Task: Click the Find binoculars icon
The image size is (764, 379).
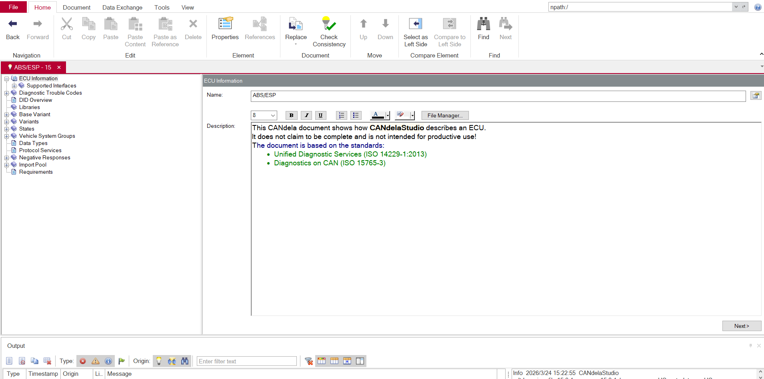Action: pos(484,24)
